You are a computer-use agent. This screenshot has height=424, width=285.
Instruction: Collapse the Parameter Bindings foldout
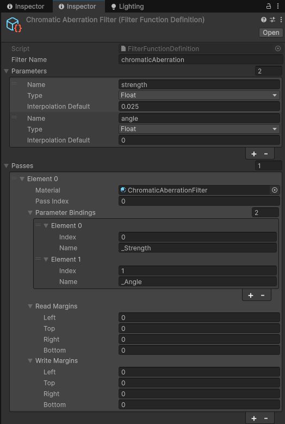click(30, 212)
